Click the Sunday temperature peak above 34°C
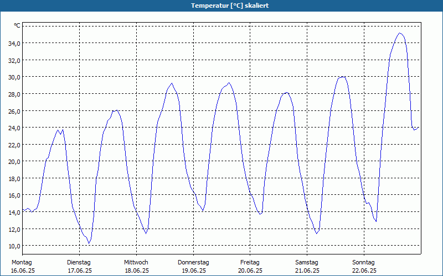 [400, 33]
